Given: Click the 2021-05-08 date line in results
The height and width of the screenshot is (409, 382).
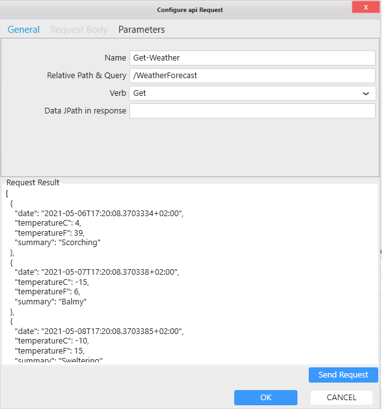Looking at the screenshot, I should 98,331.
